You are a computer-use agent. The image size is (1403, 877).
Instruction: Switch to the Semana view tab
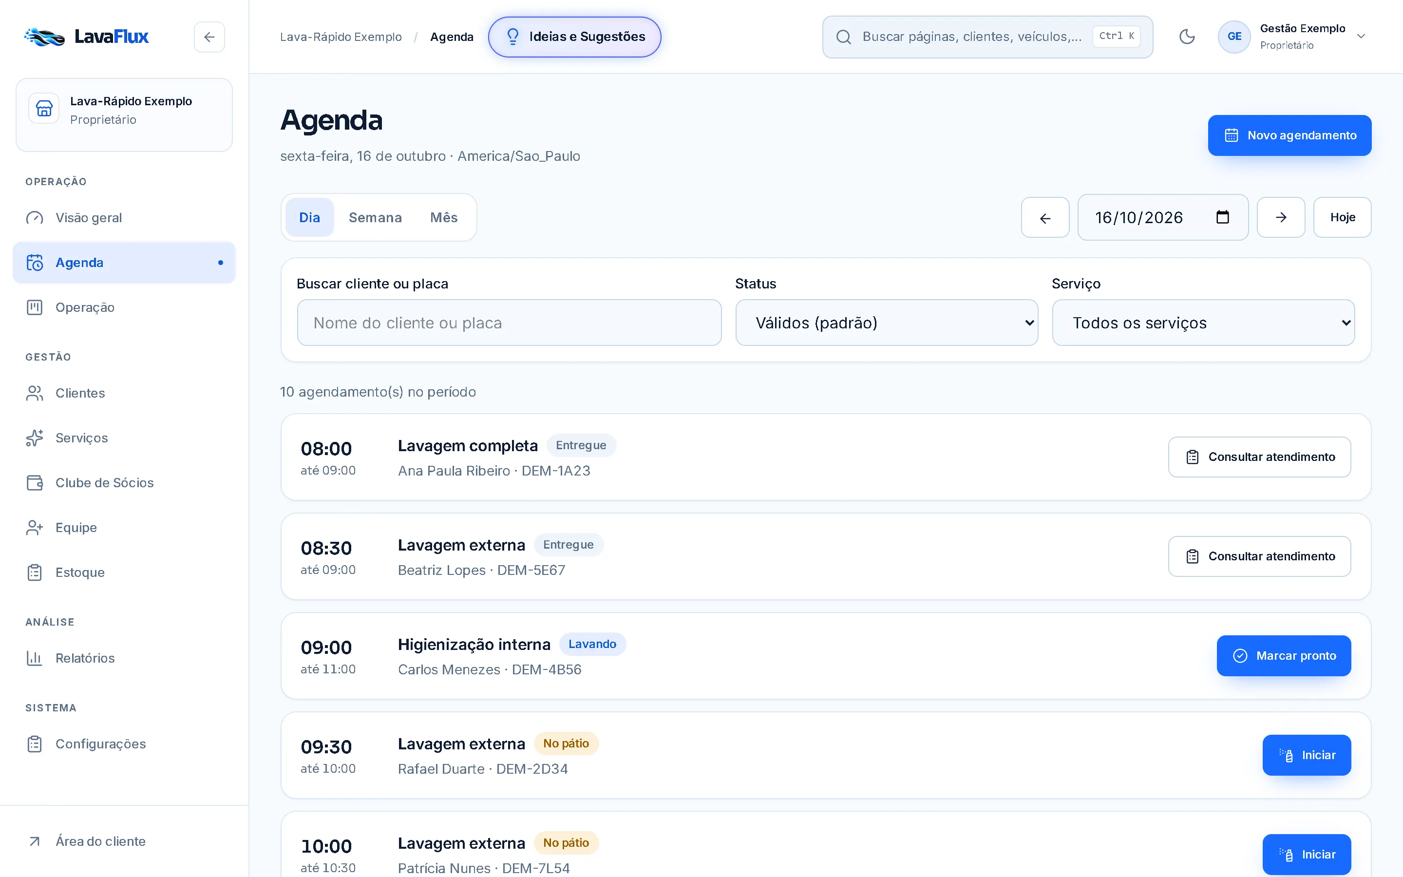pyautogui.click(x=375, y=217)
